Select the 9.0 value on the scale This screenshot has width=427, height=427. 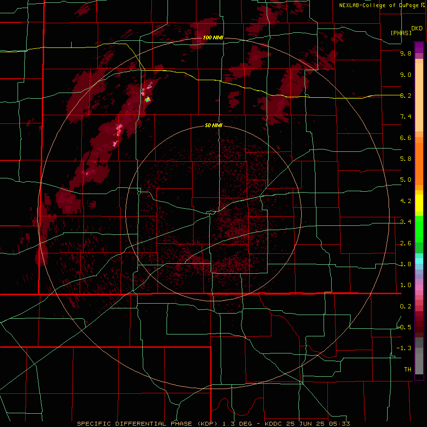(406, 74)
